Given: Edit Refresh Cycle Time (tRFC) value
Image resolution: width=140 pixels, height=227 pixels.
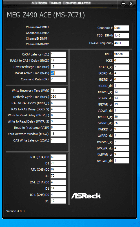Looking at the screenshot, I should pos(58,97).
